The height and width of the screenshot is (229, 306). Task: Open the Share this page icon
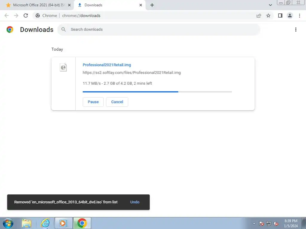(259, 16)
